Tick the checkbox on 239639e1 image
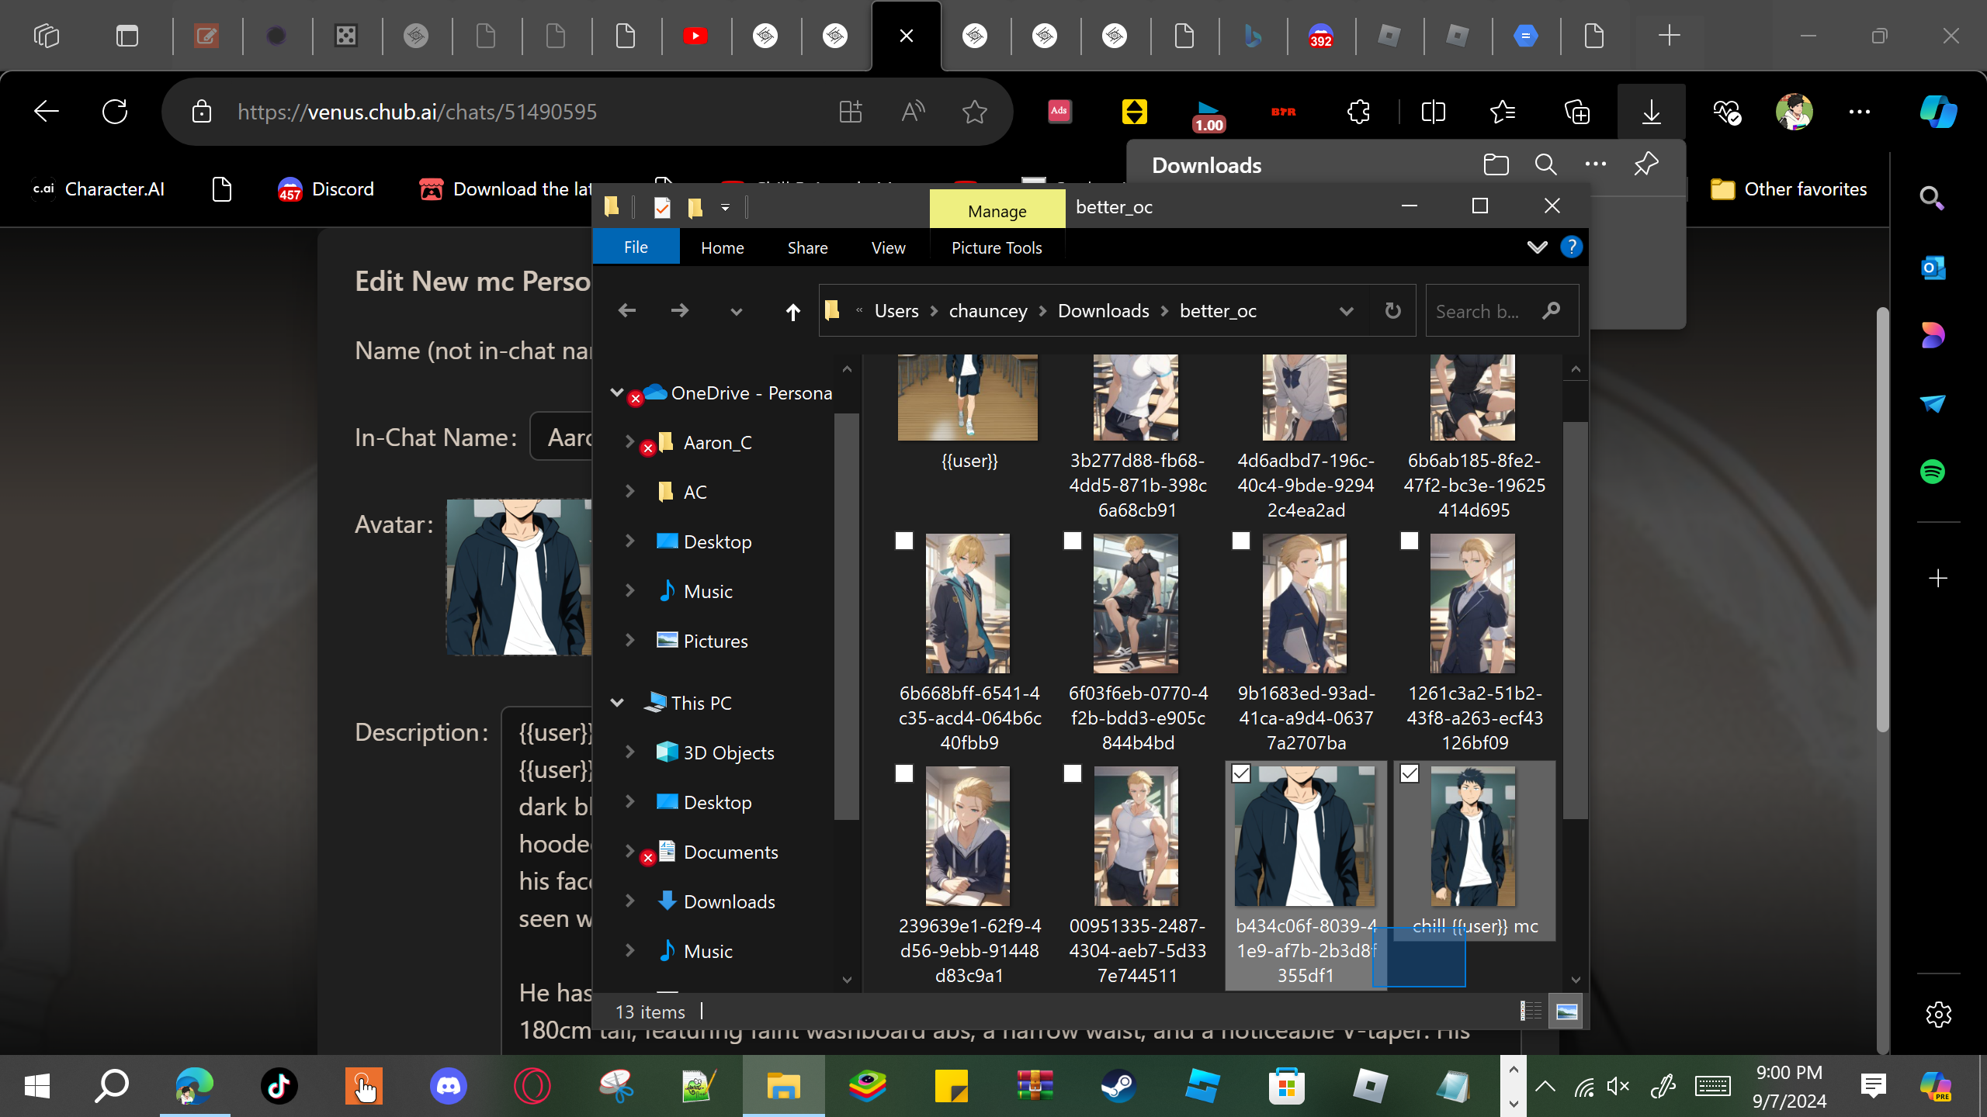The width and height of the screenshot is (1987, 1117). pos(904,773)
